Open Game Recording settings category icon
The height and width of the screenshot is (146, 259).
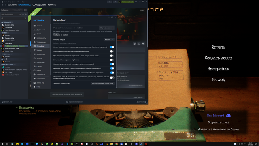[x=34, y=83]
